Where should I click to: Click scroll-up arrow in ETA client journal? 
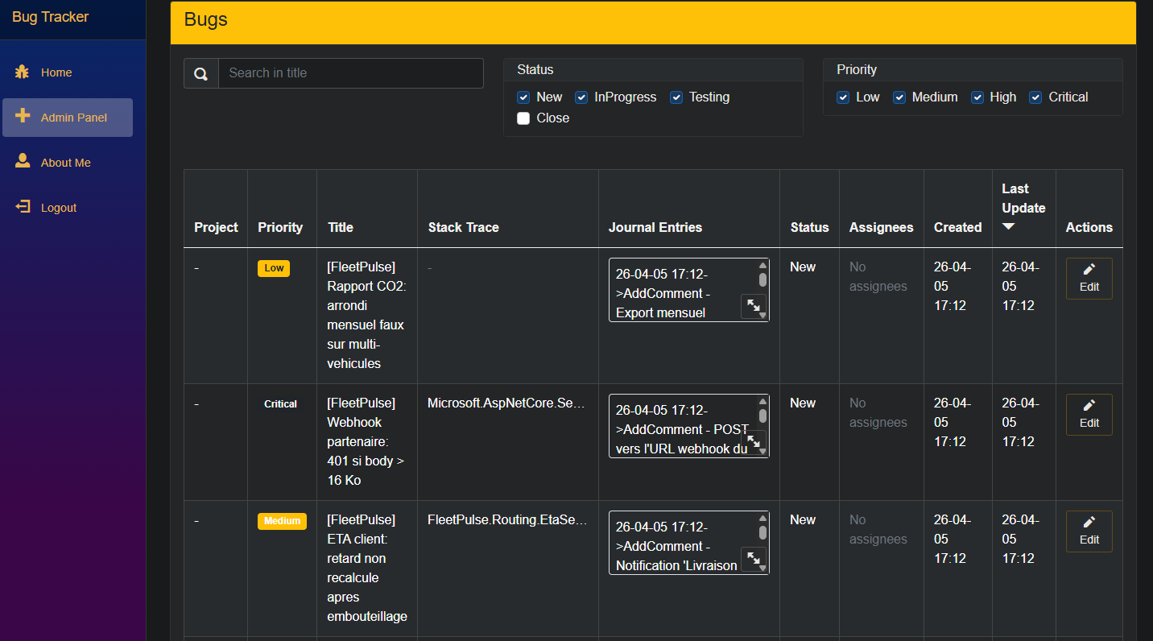click(762, 518)
